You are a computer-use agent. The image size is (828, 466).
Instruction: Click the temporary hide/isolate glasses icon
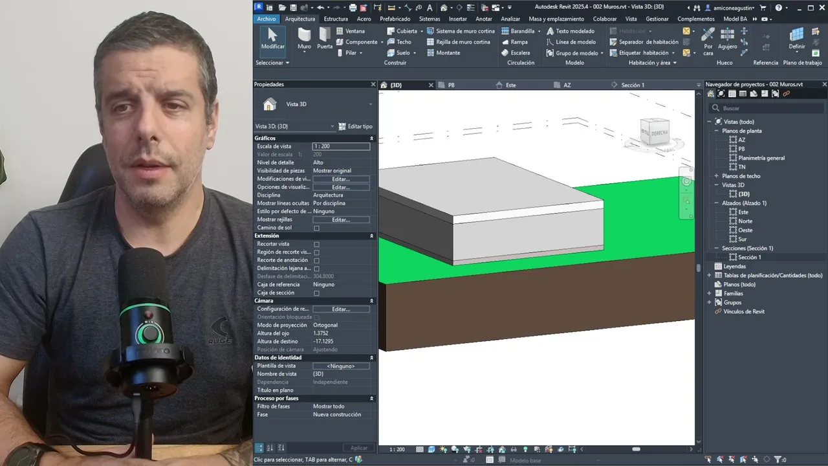[x=514, y=449]
